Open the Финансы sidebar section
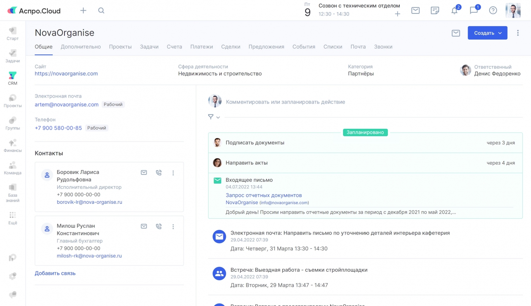This screenshot has width=531, height=306. point(12,145)
